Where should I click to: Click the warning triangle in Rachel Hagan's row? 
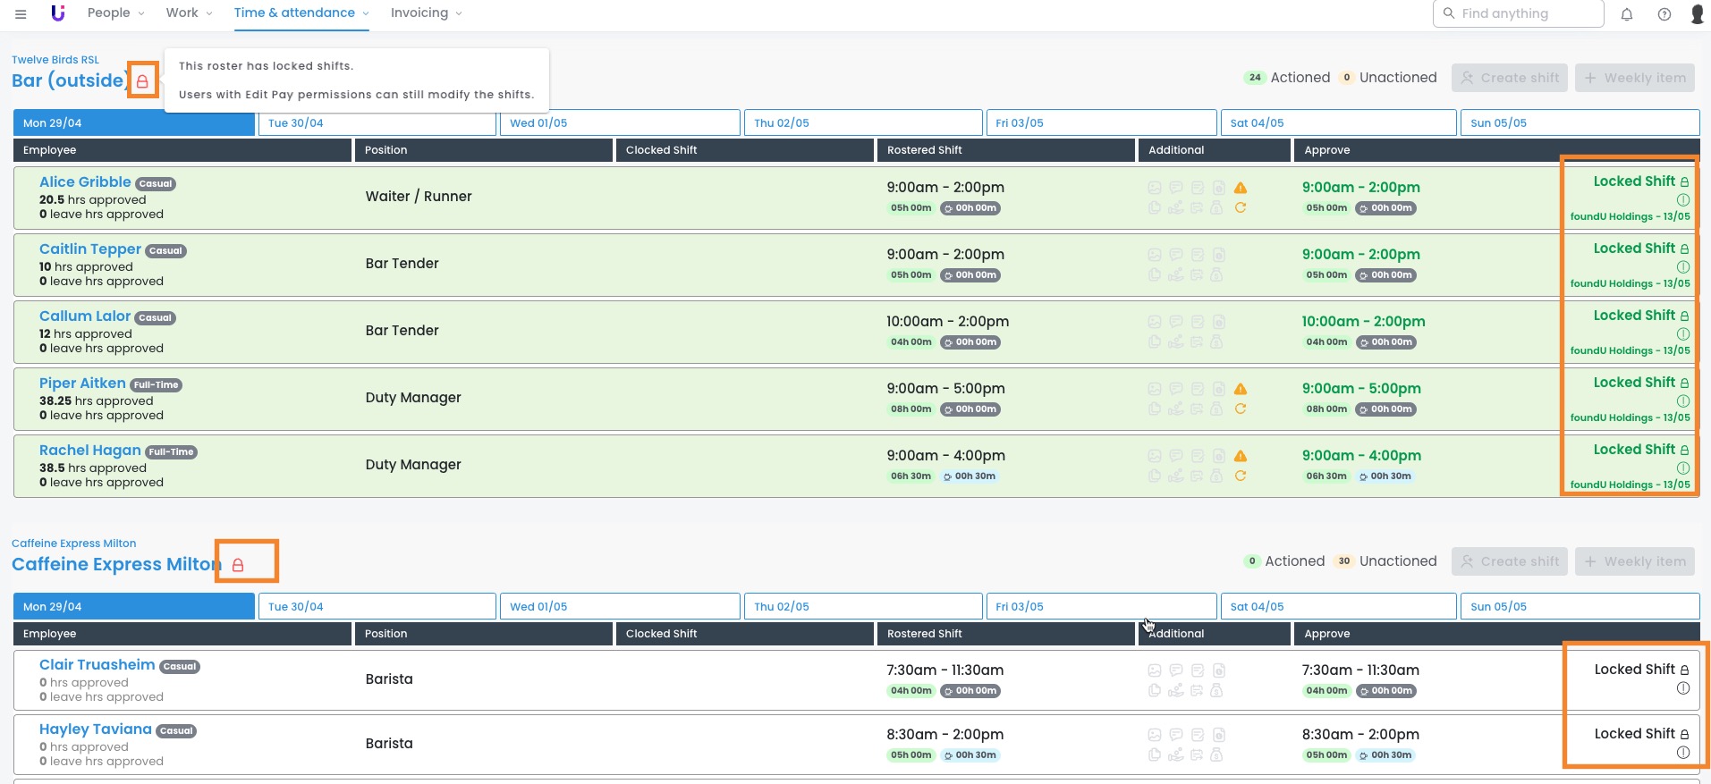pos(1241,456)
